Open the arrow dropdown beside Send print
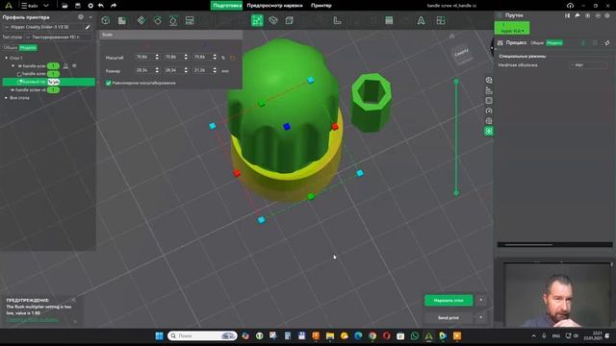This screenshot has height=346, width=616. (x=481, y=318)
